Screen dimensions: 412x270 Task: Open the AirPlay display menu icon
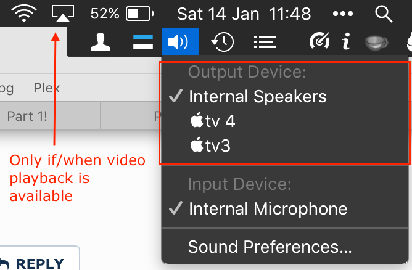tap(64, 13)
